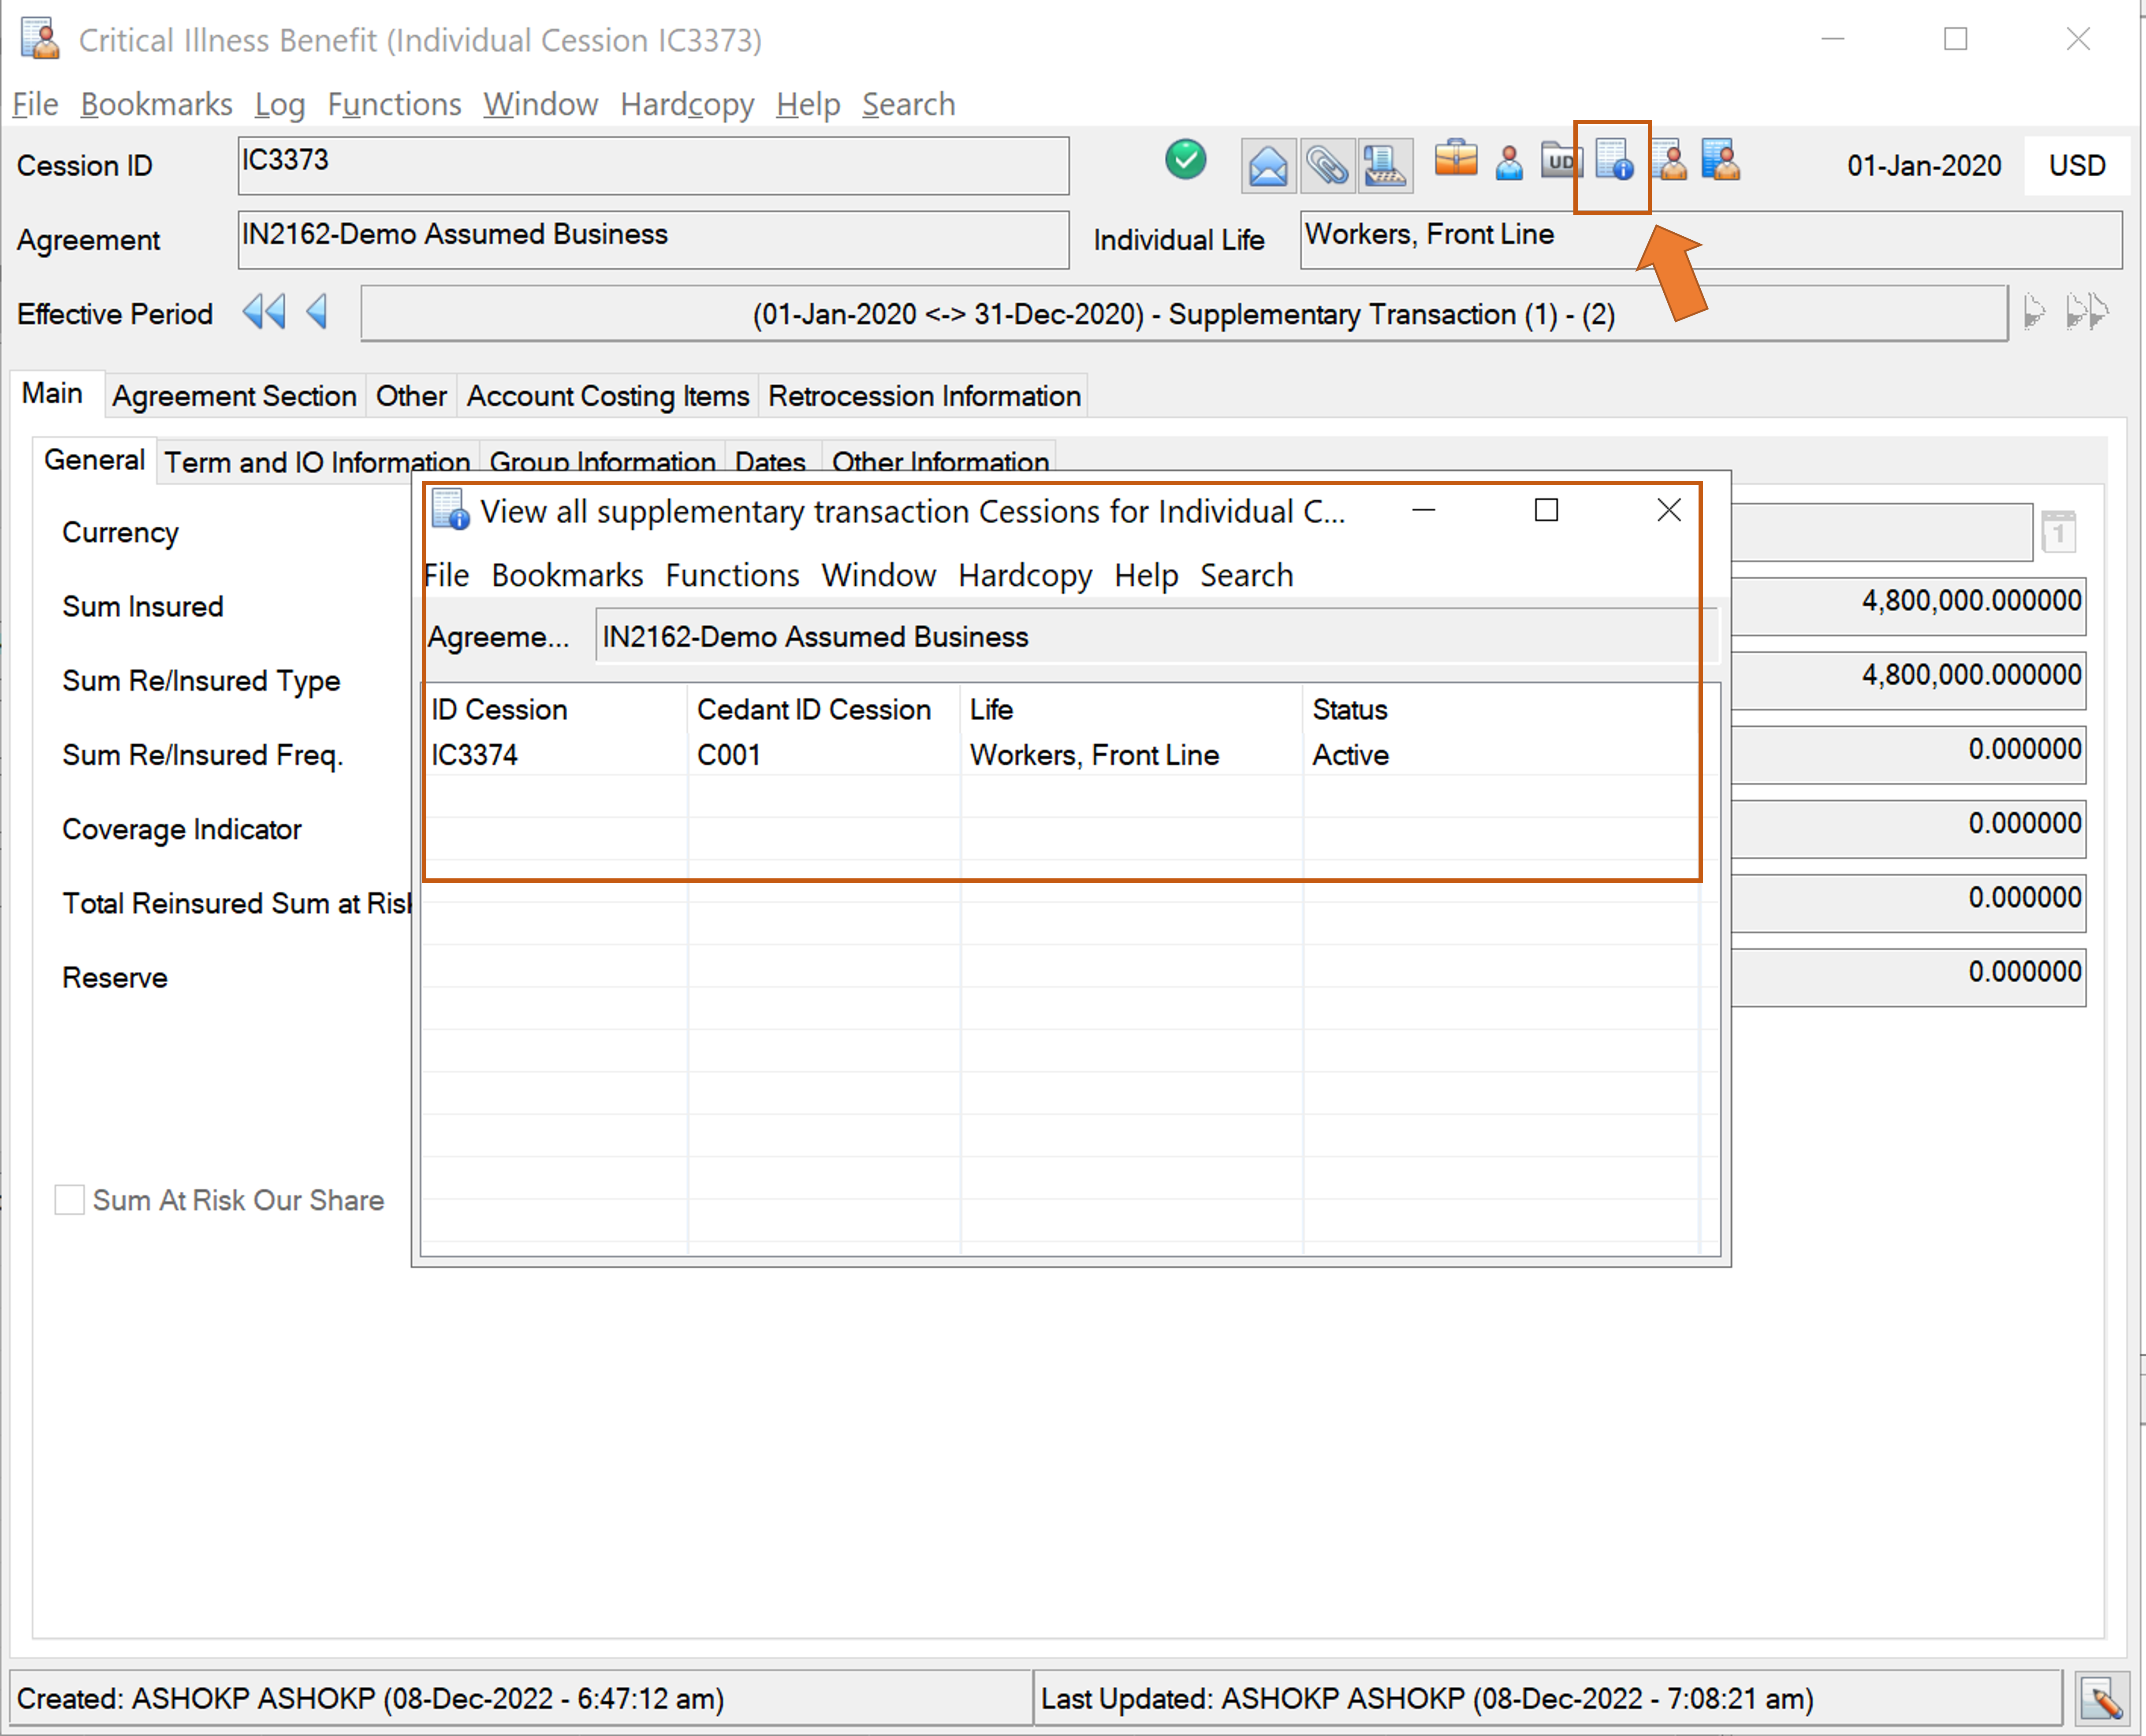2146x1736 pixels.
Task: Click the edit pencil icon in status bar
Action: [2102, 1699]
